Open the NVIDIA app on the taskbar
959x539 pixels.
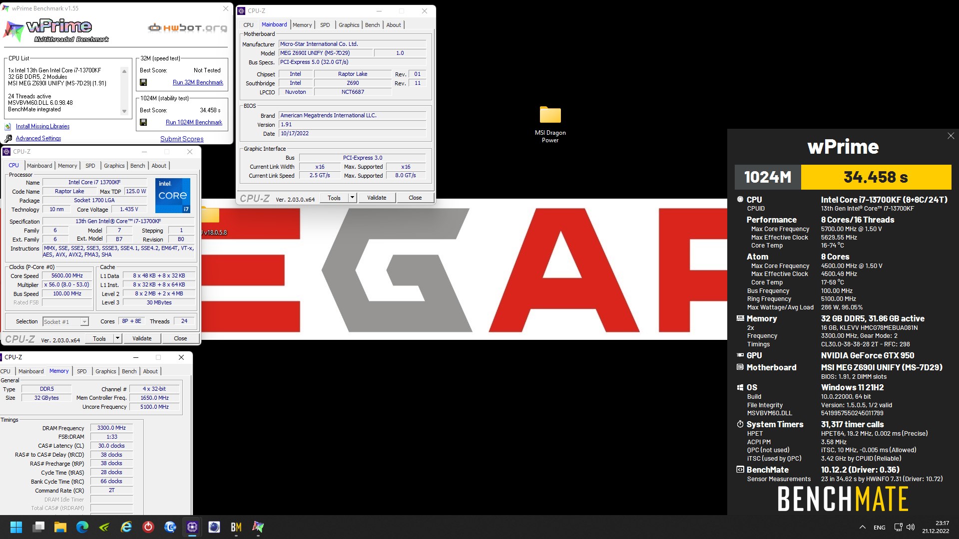click(104, 527)
